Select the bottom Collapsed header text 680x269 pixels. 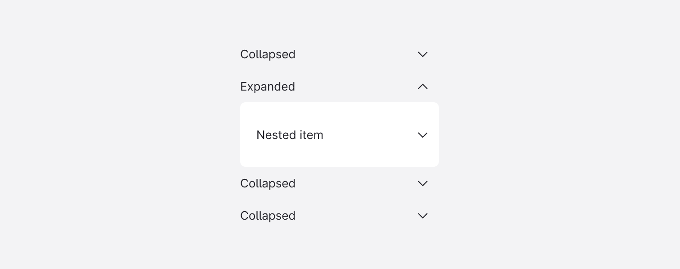[268, 216]
